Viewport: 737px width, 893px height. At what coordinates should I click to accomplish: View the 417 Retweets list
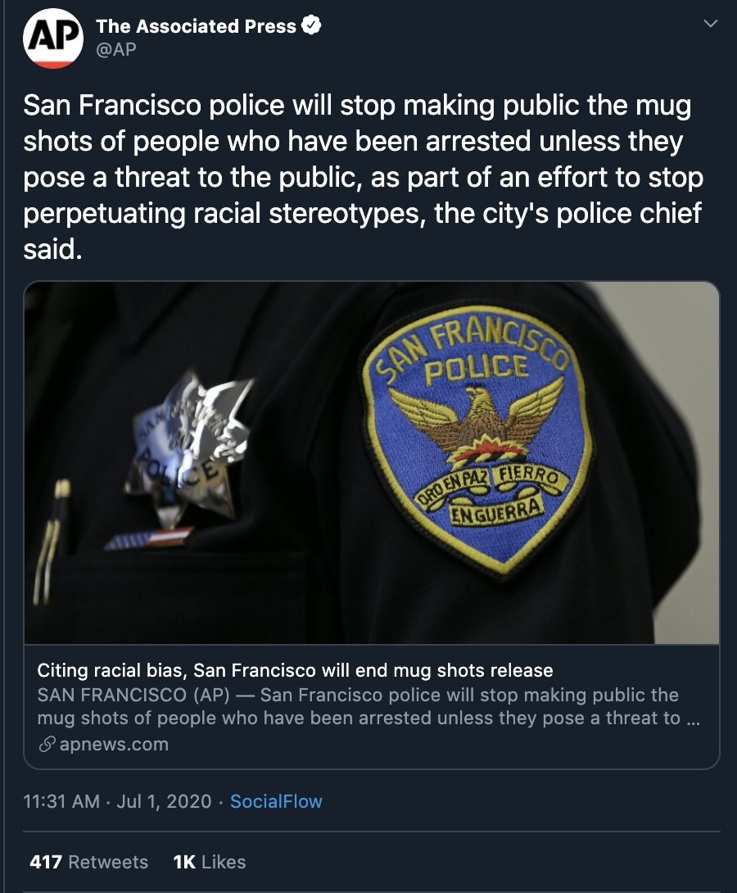point(88,862)
